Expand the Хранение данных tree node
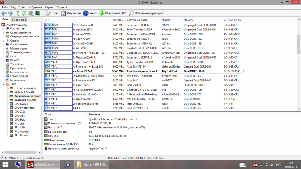 pyautogui.click(x=3, y=52)
